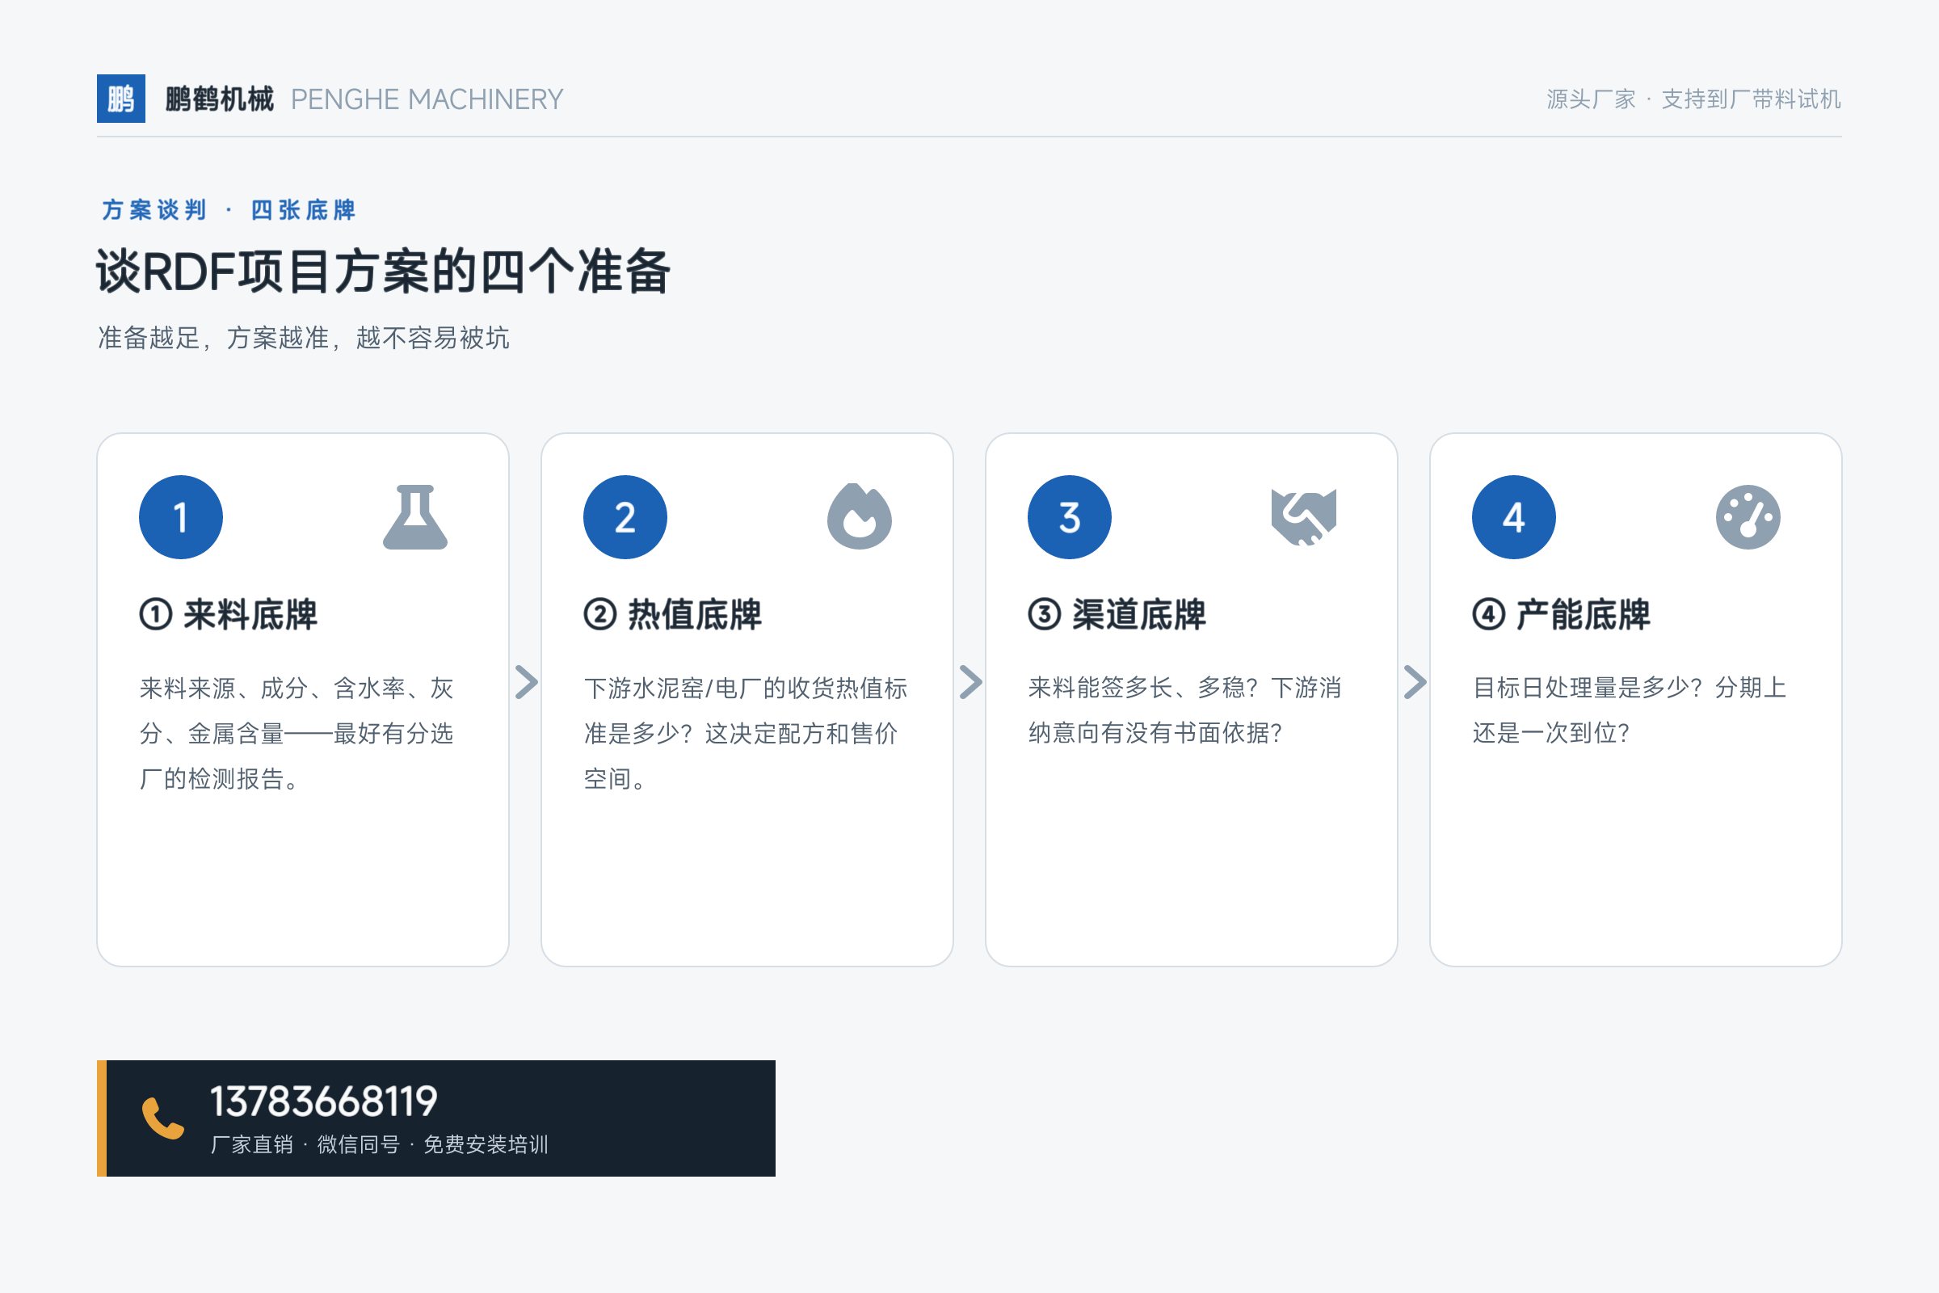This screenshot has width=1939, height=1293.
Task: Click PENGHE MACHINERY text
Action: pos(427,99)
